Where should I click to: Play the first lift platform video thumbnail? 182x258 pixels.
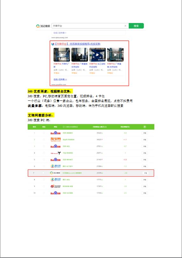point(62,55)
